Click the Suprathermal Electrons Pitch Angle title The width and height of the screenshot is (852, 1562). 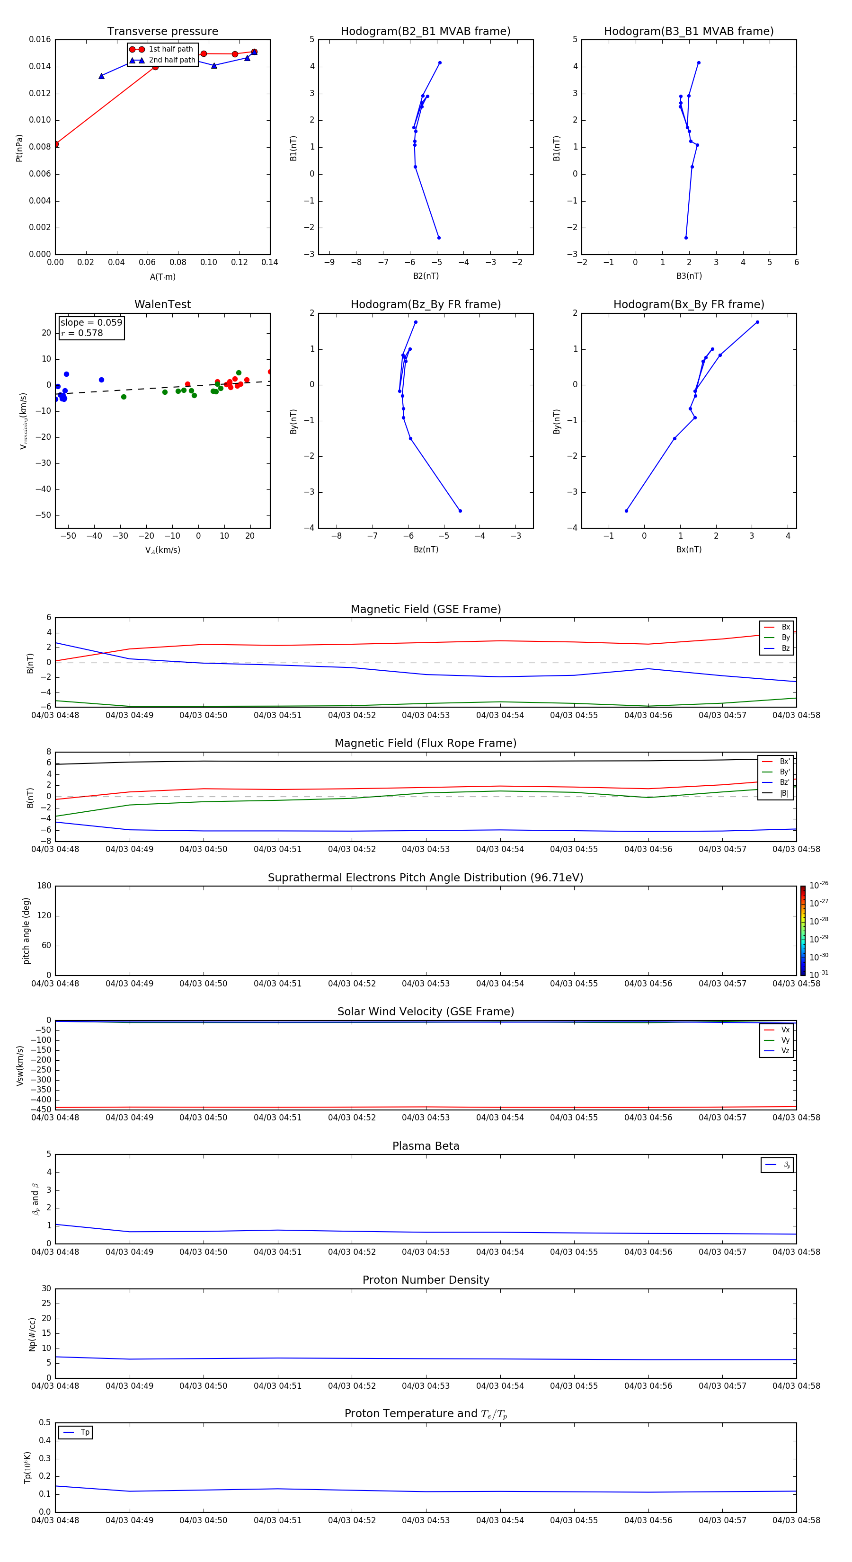426,878
